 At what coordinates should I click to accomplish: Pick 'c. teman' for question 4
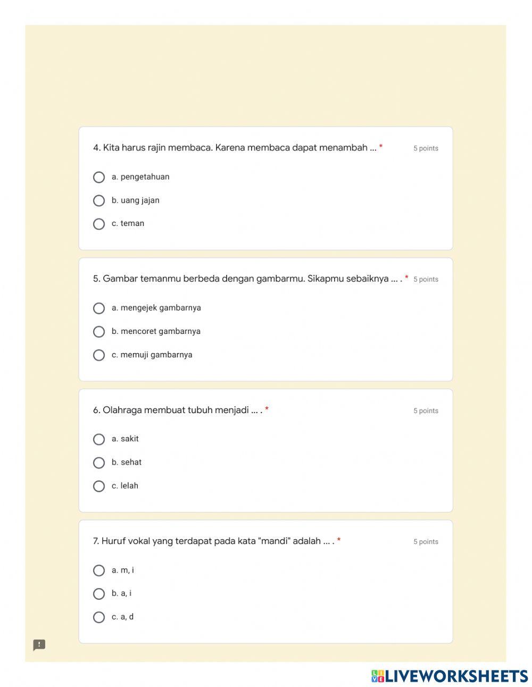coord(99,224)
